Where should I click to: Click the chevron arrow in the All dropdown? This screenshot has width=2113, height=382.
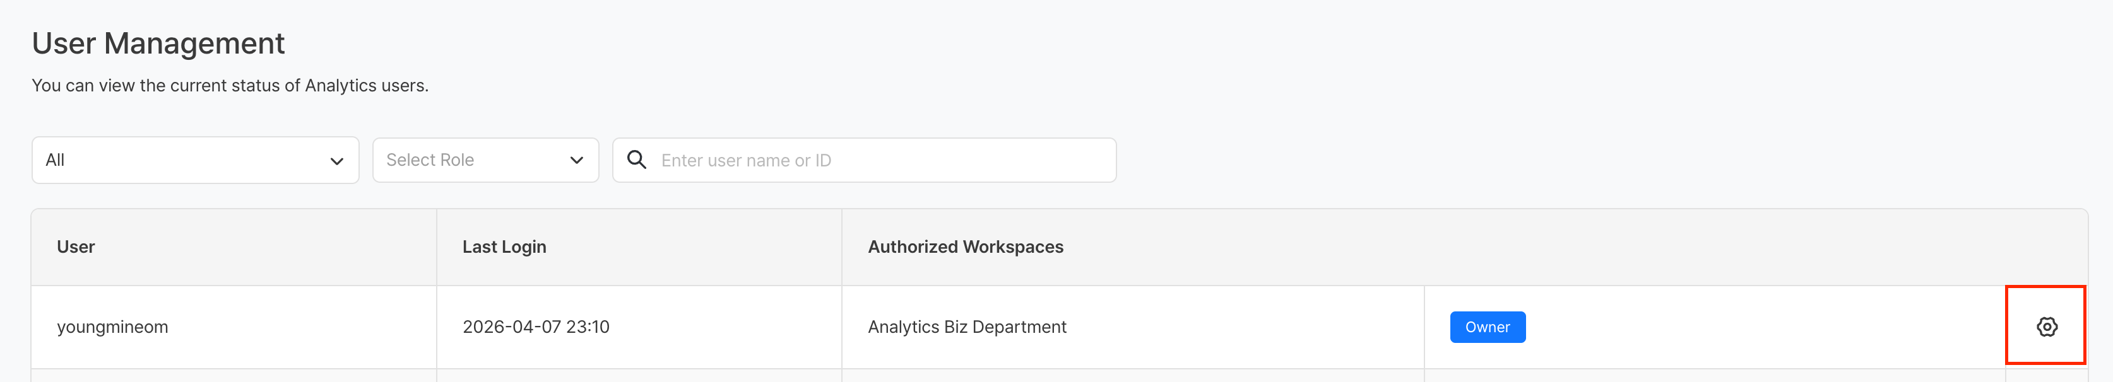[x=336, y=161]
